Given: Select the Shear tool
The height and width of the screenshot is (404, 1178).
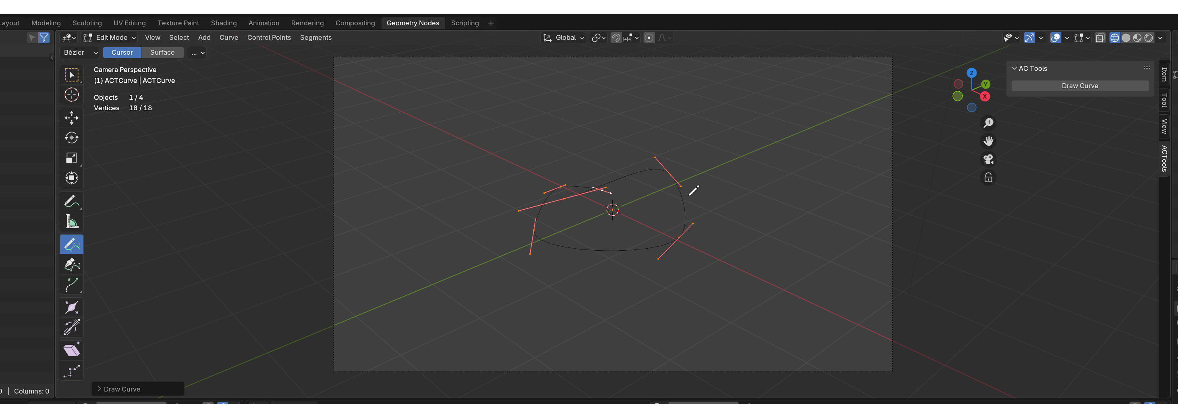Looking at the screenshot, I should (71, 350).
